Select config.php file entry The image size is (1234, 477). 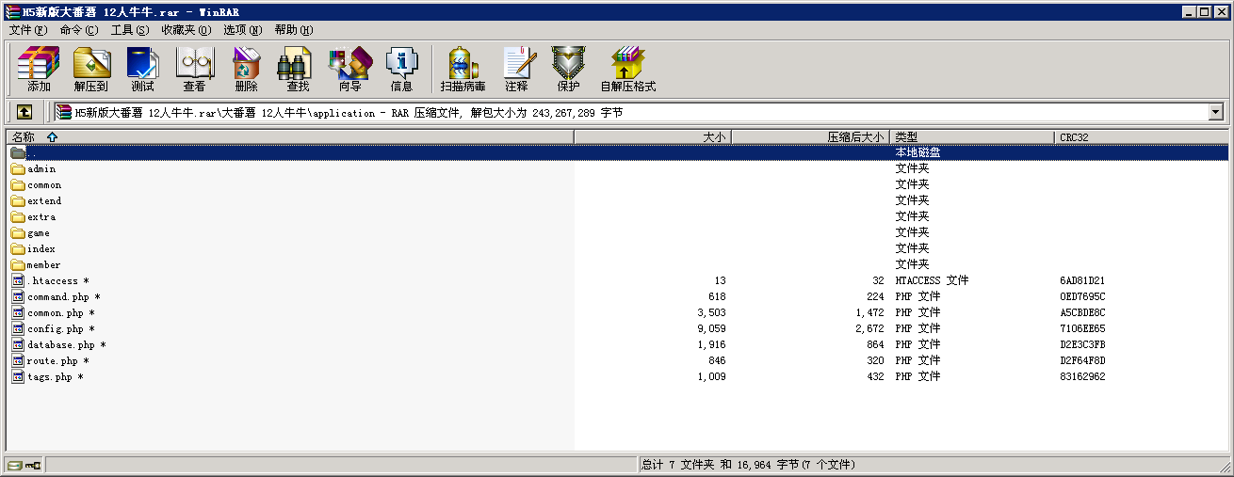55,329
